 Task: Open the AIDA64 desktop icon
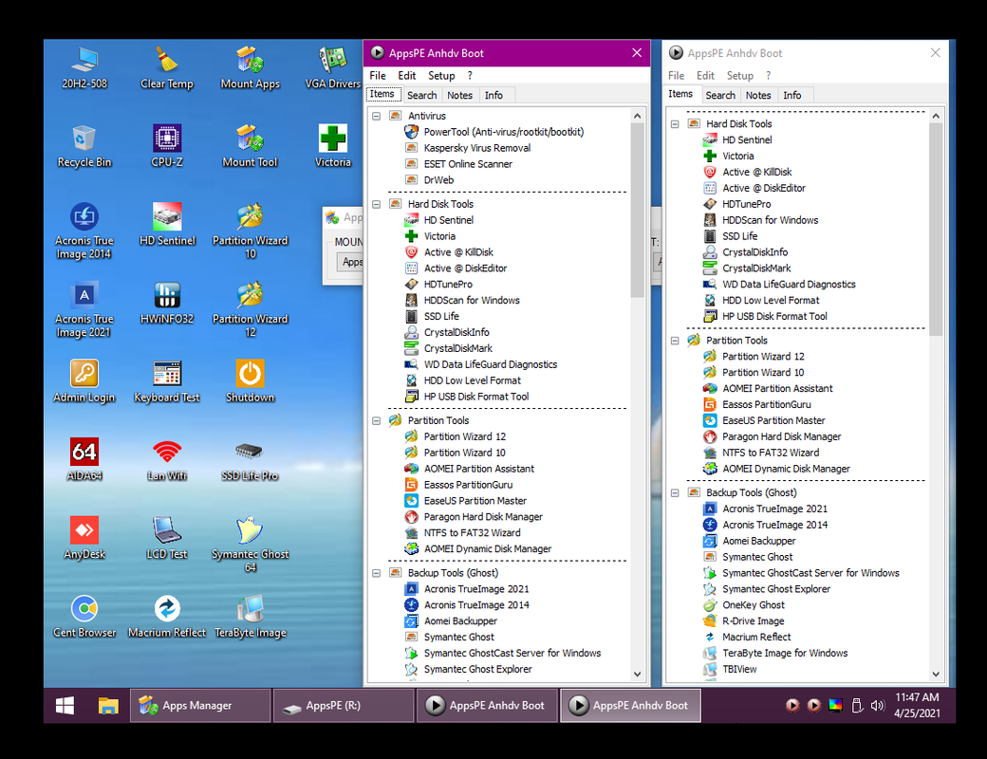pyautogui.click(x=84, y=459)
